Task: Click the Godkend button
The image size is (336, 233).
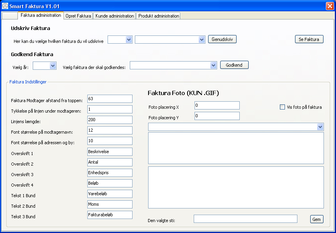Action: [234, 65]
